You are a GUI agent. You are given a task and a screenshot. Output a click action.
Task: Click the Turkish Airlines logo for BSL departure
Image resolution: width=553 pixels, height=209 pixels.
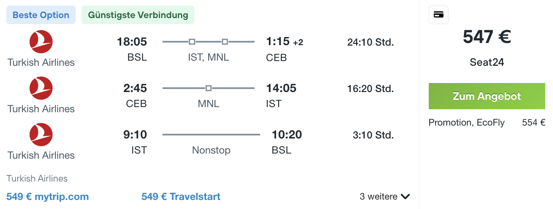(41, 42)
